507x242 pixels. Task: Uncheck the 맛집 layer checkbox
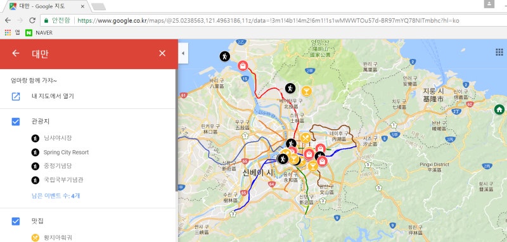click(x=15, y=221)
